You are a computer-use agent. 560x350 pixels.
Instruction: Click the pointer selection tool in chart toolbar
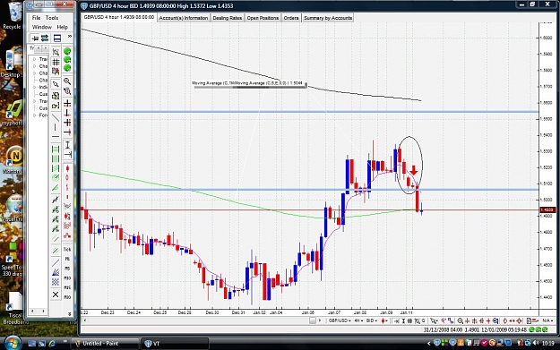(434, 320)
